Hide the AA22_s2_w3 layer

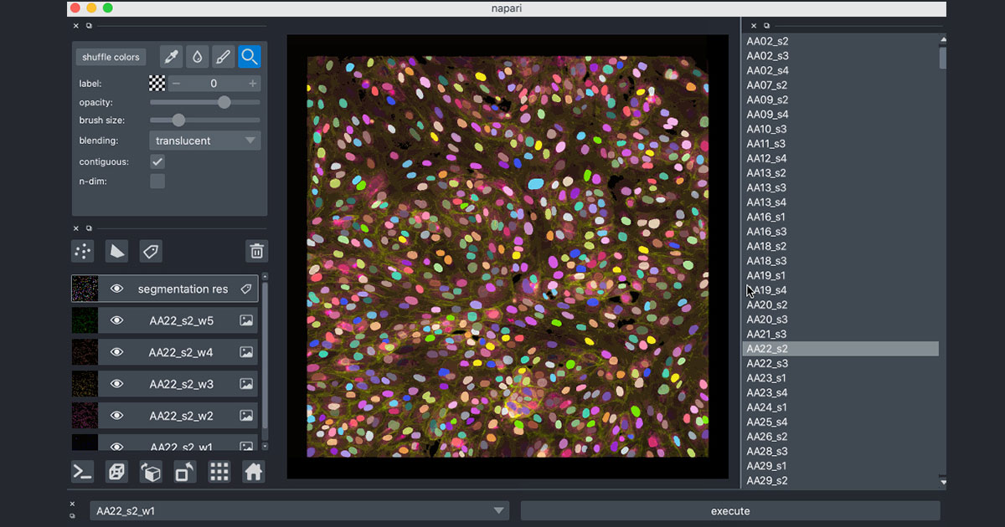pyautogui.click(x=116, y=384)
